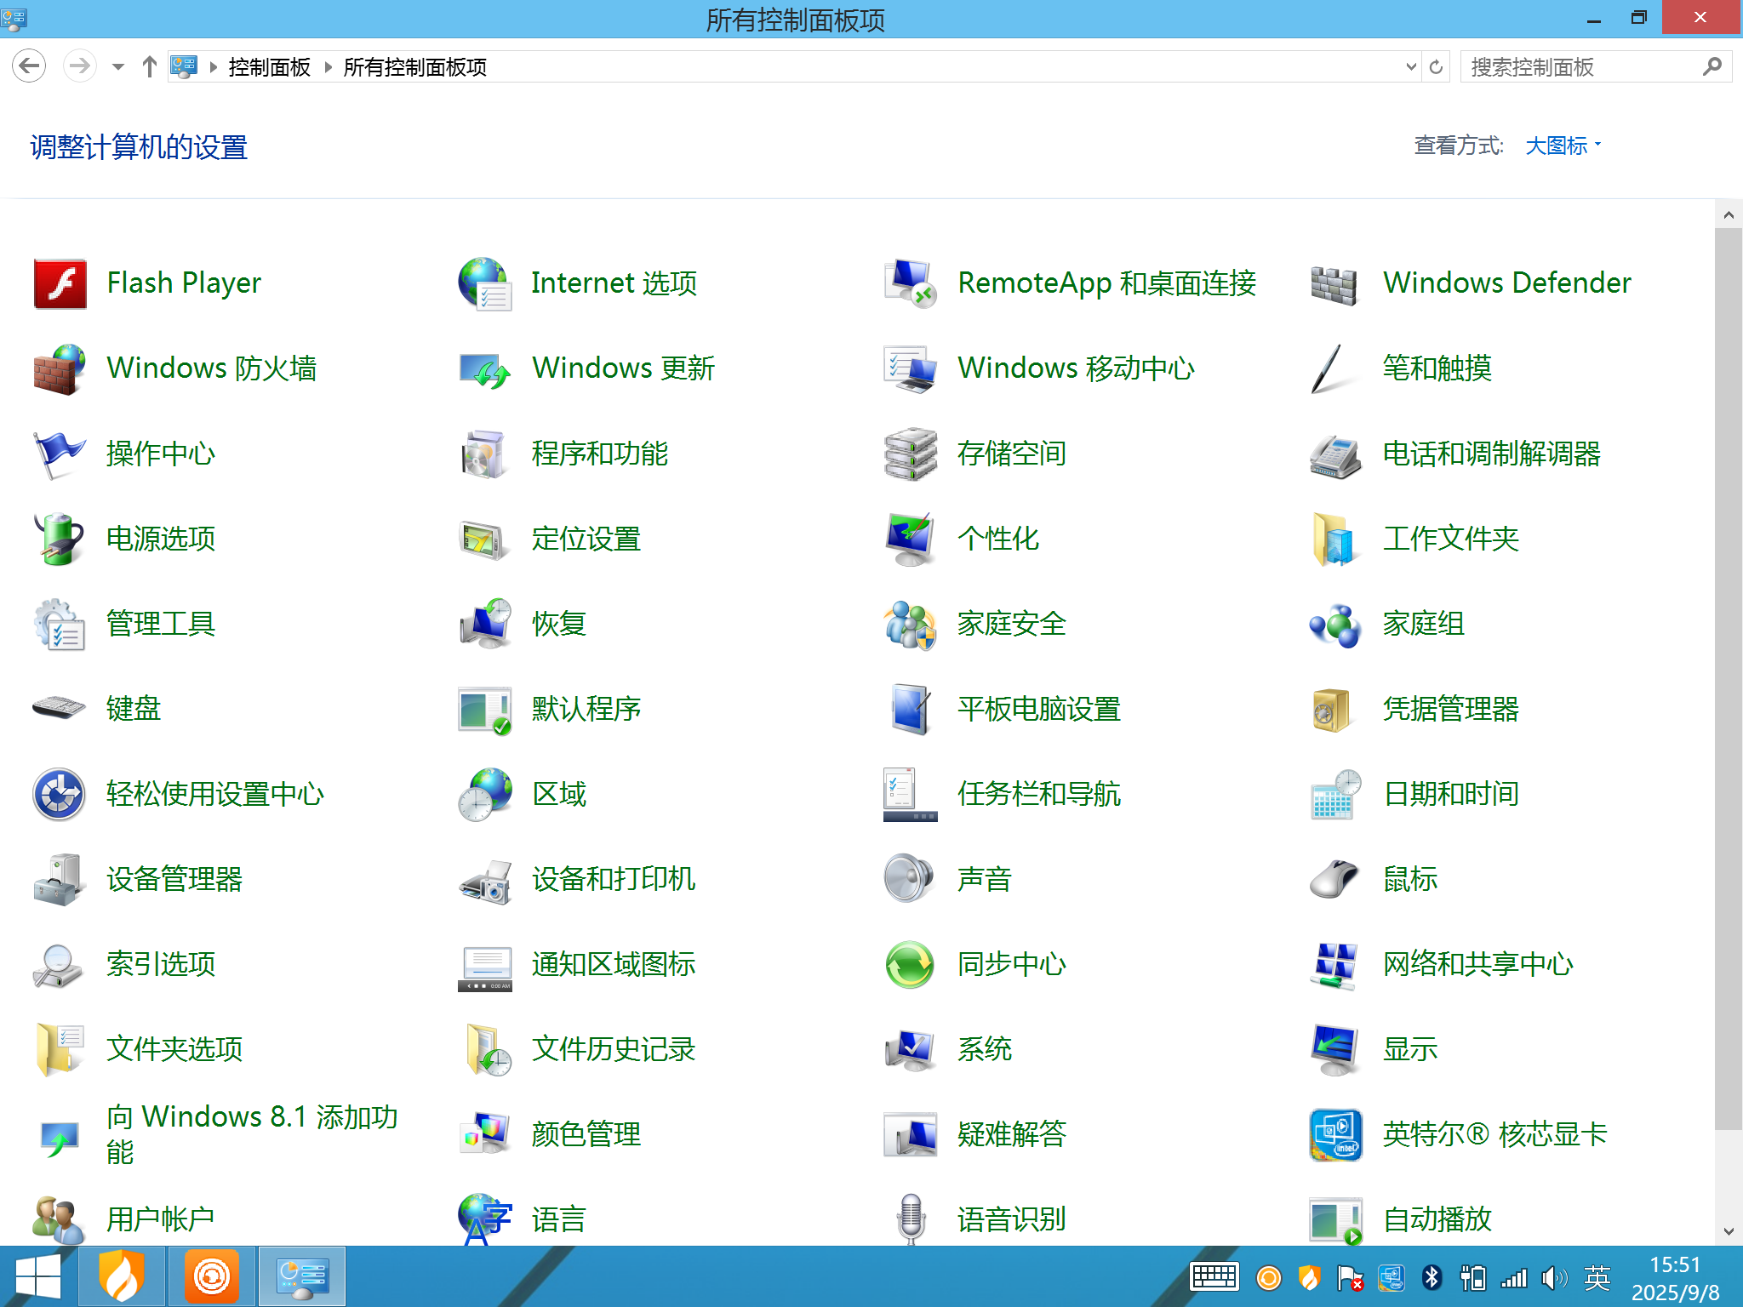Open 家庭组 spheres icon
Screen dimensions: 1743x1307
1334,625
